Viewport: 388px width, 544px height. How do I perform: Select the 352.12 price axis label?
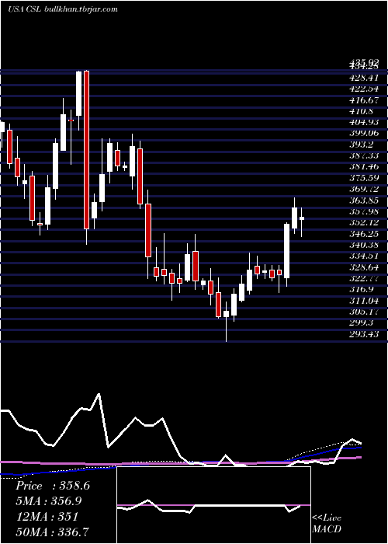click(364, 222)
